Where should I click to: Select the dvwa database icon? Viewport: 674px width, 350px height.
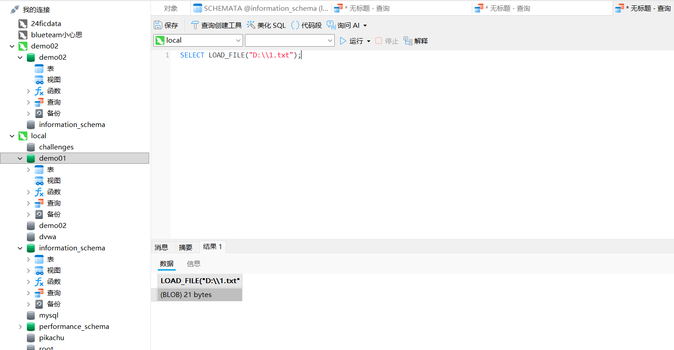point(31,236)
